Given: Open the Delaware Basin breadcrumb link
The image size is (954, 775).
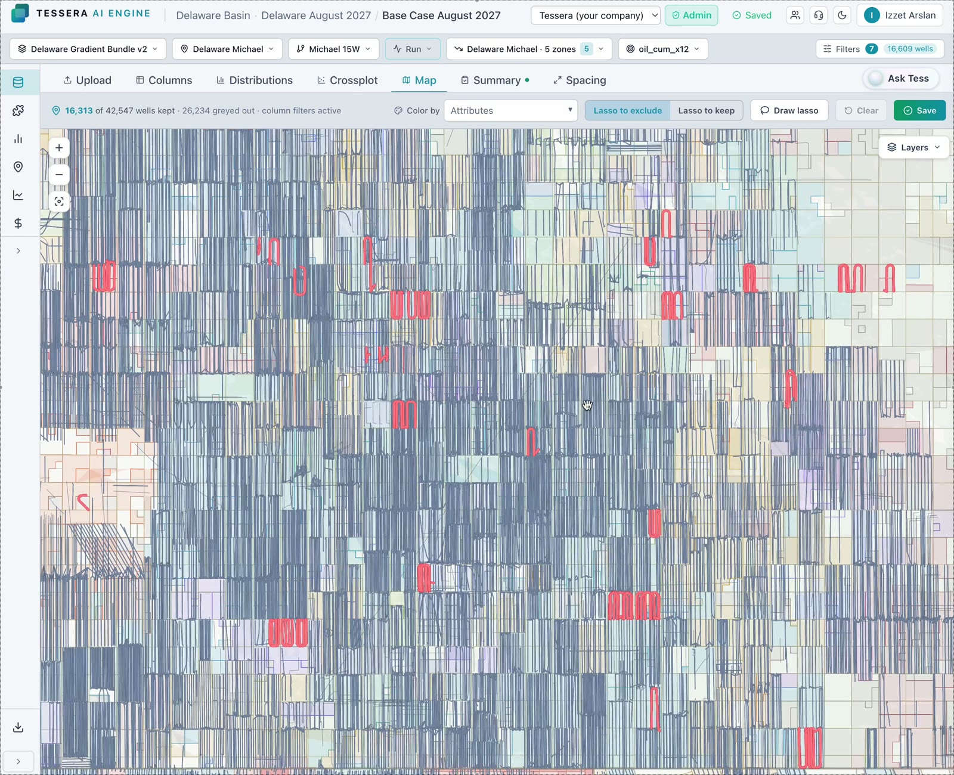Looking at the screenshot, I should pos(213,15).
